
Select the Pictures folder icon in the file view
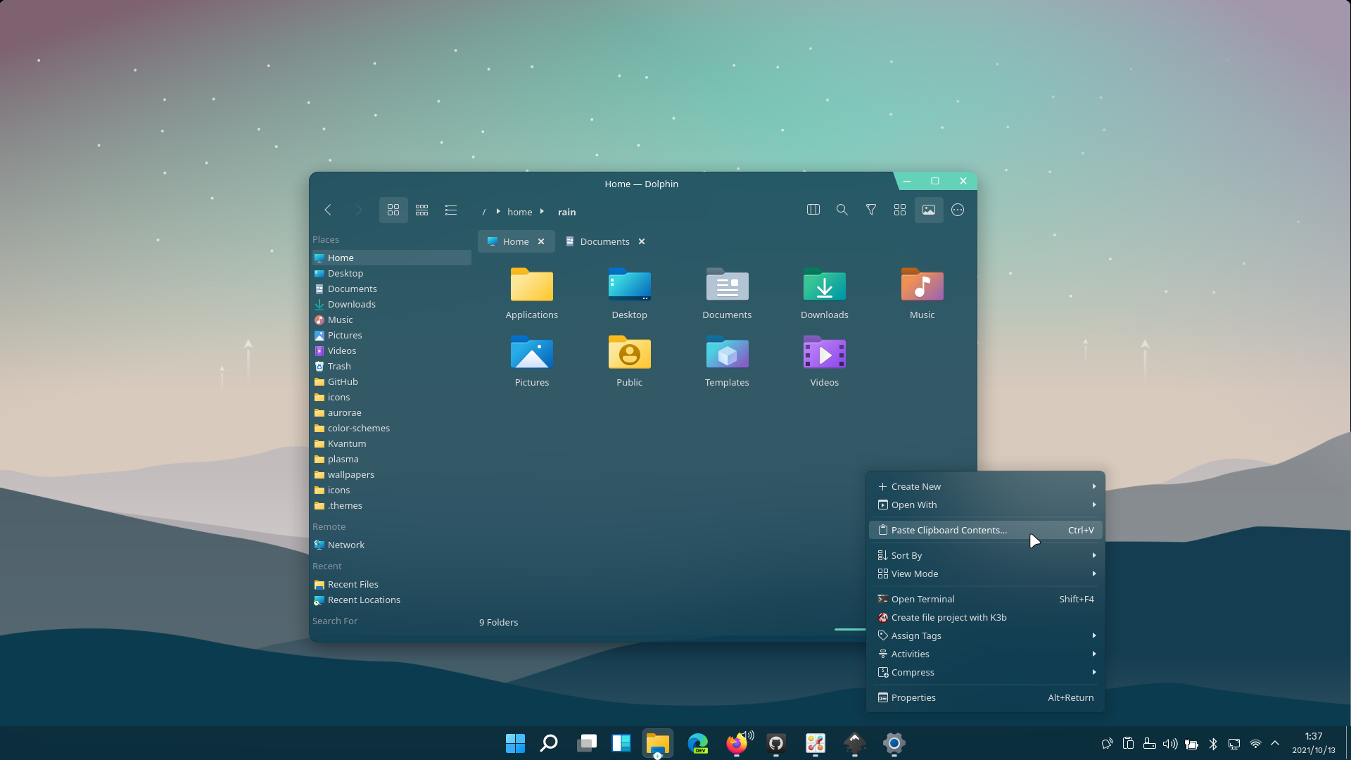[532, 353]
